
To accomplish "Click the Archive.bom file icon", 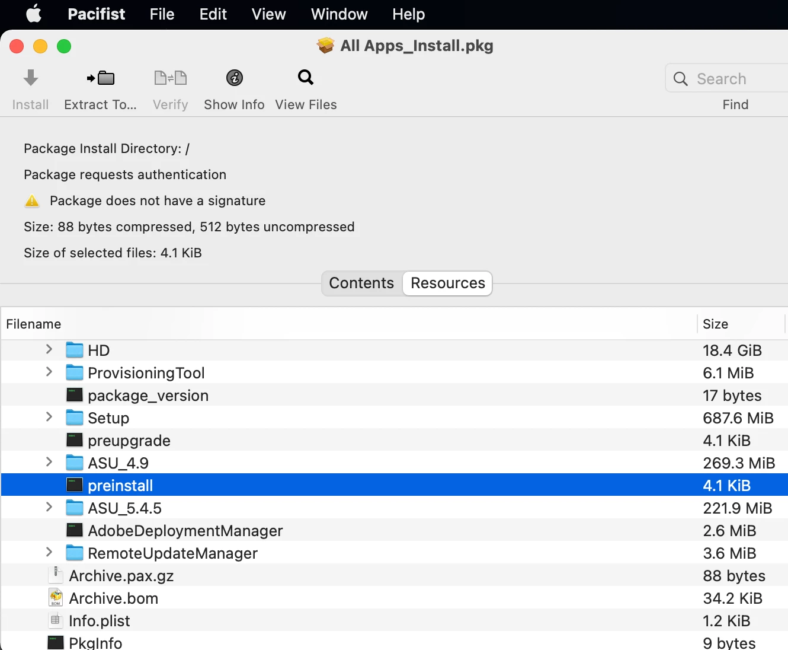I will pos(56,598).
